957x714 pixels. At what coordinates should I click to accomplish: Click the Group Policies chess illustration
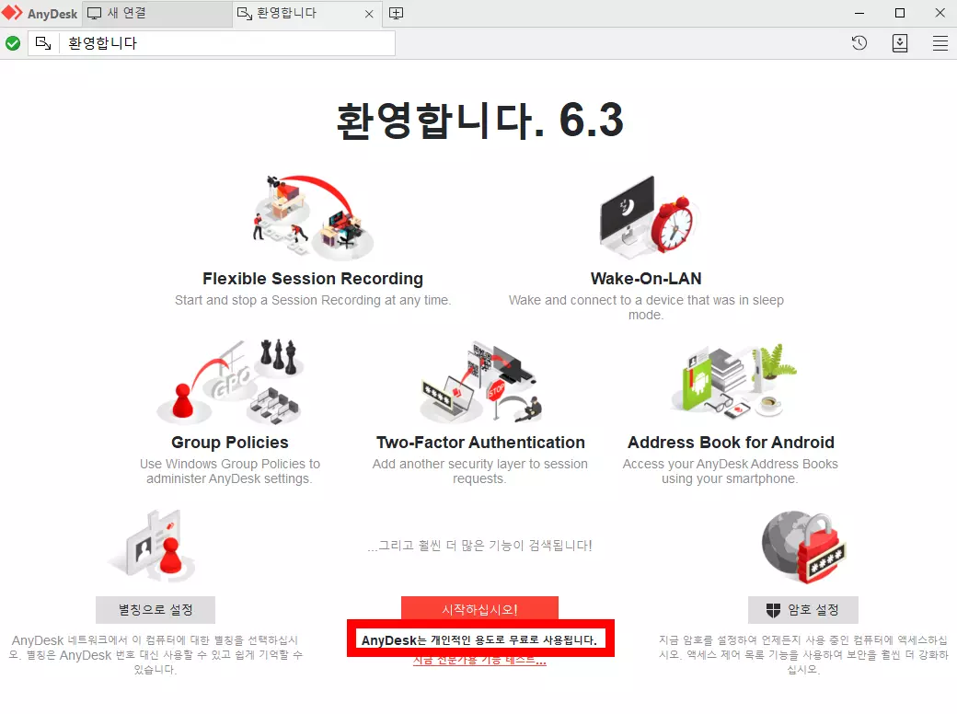click(231, 382)
